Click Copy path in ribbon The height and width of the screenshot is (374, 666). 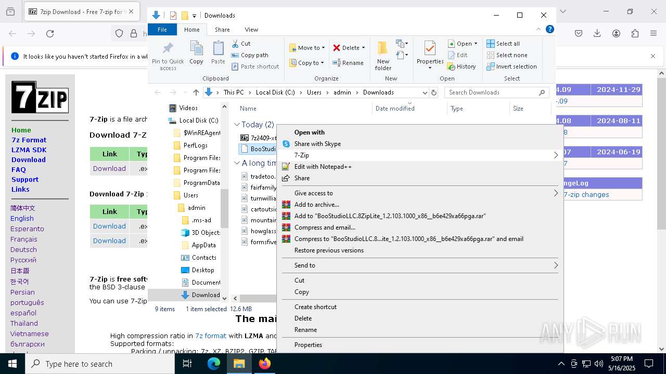pyautogui.click(x=250, y=55)
